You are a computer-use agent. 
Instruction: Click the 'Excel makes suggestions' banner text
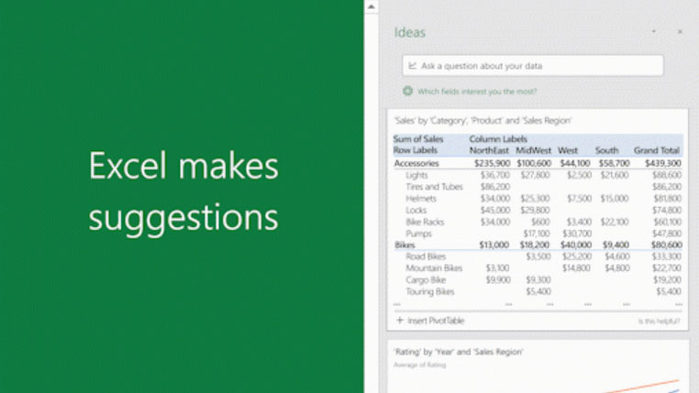tap(183, 192)
